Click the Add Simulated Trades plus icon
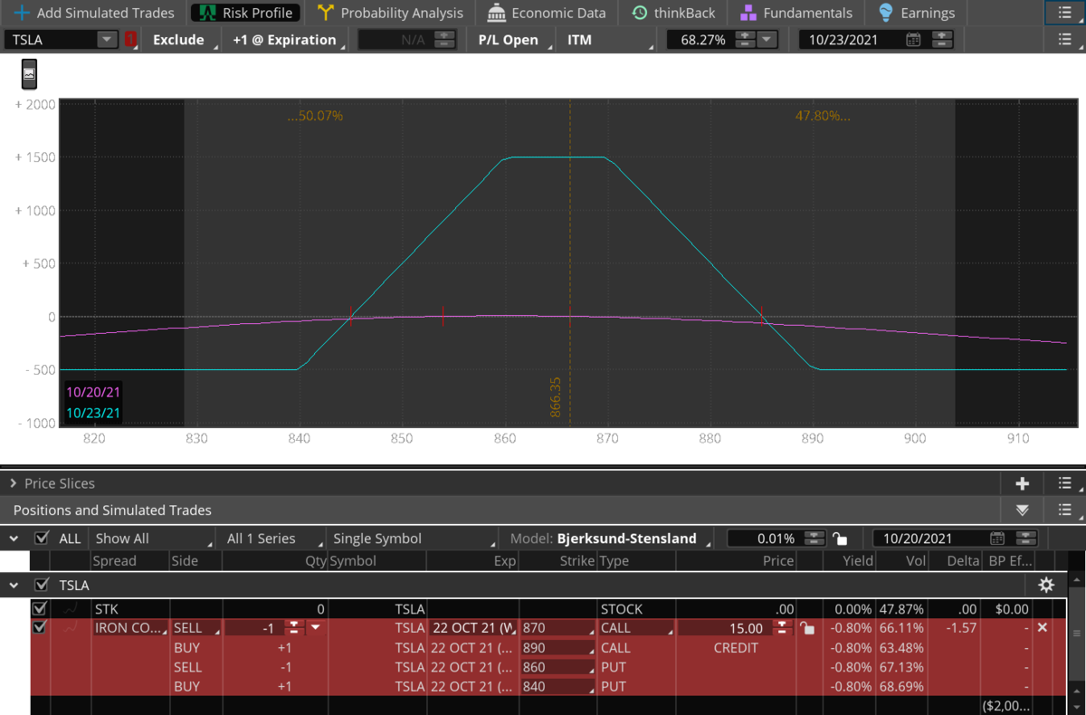 (22, 14)
